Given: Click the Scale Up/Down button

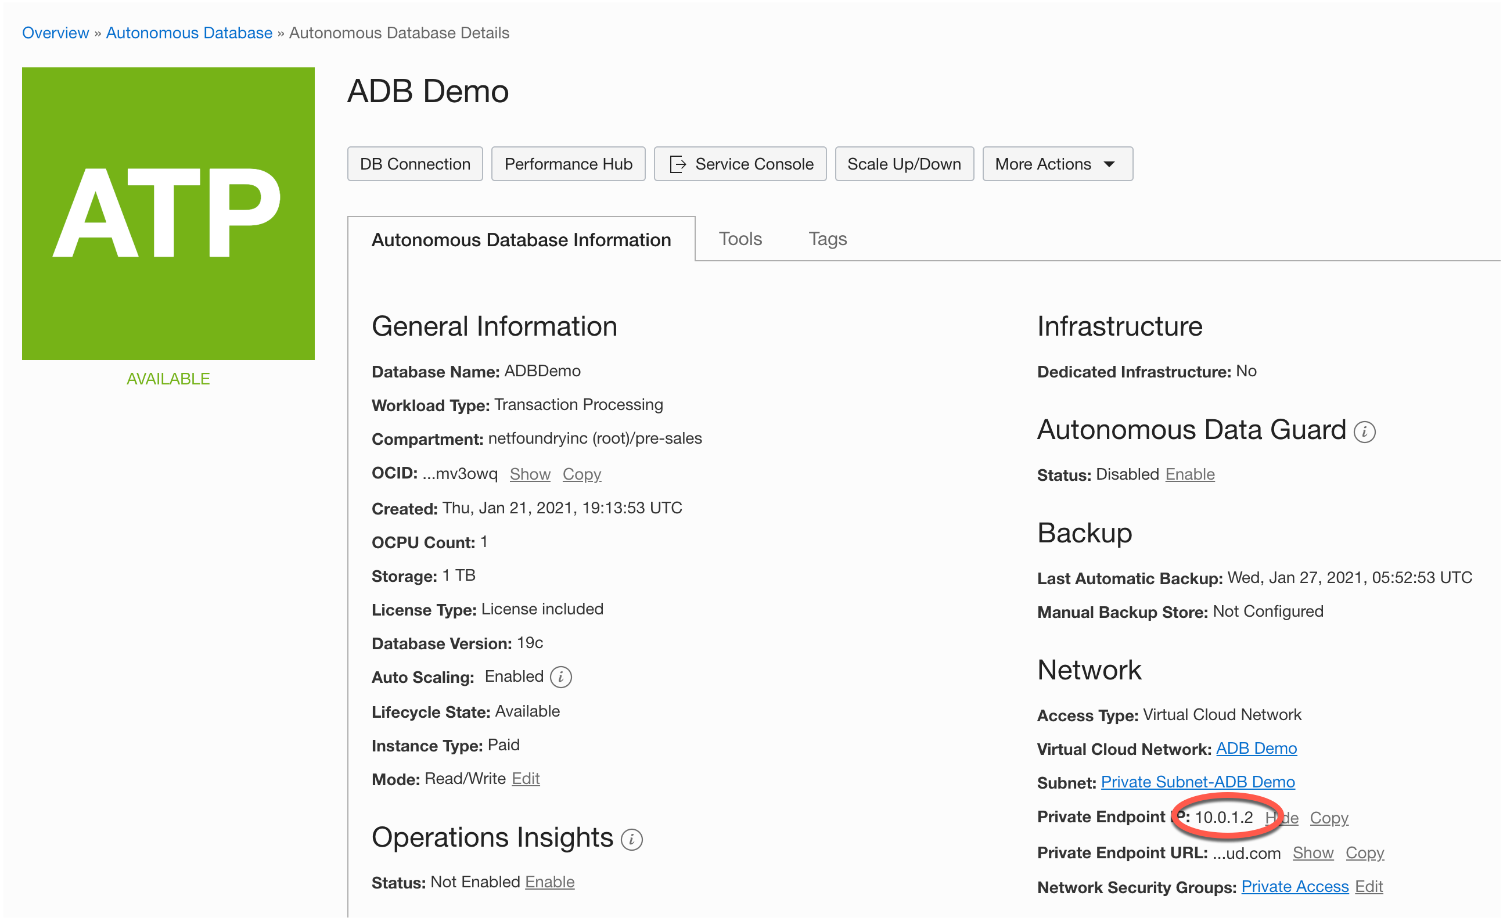Looking at the screenshot, I should click(x=905, y=164).
